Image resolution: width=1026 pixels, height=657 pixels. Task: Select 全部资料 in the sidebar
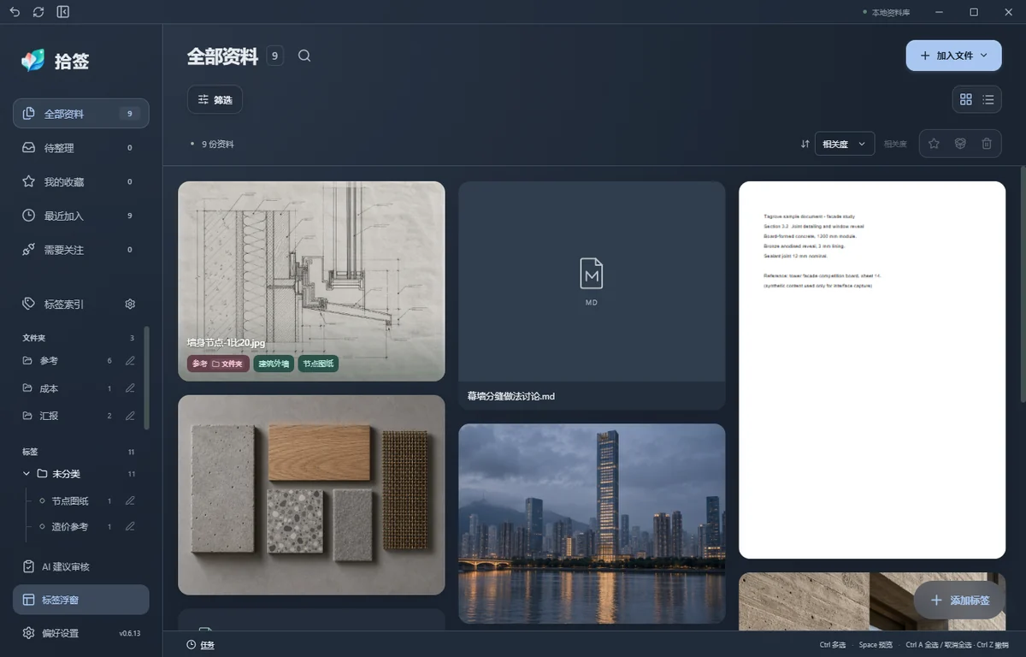(81, 114)
